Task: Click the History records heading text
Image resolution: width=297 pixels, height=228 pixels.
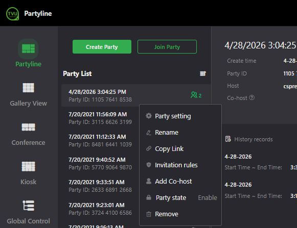Action: pyautogui.click(x=254, y=139)
